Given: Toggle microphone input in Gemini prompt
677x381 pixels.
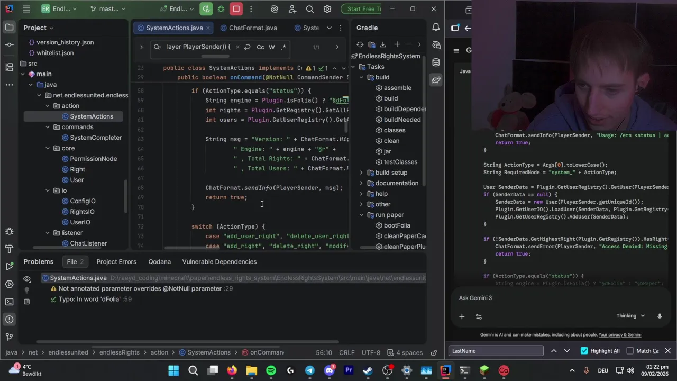Looking at the screenshot, I should [x=660, y=316].
